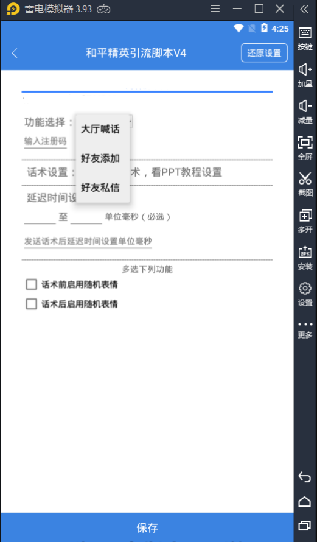The image size is (317, 542).
Task: Install an APK via the 安装 icon
Action: coord(305,258)
